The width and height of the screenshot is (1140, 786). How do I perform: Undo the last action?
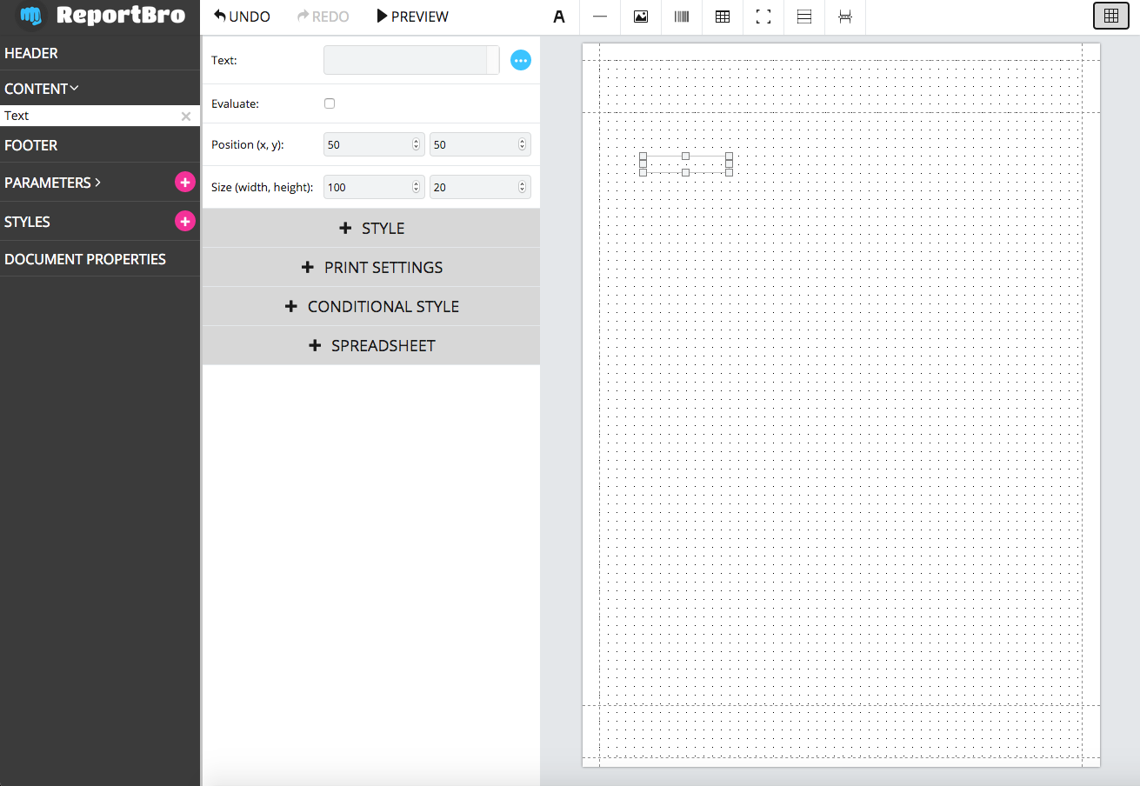click(x=242, y=17)
